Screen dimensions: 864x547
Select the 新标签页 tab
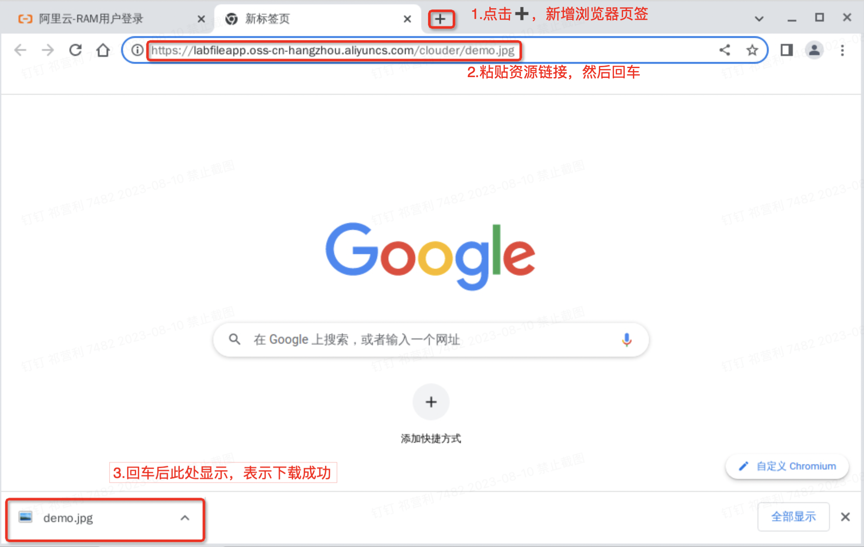click(267, 19)
